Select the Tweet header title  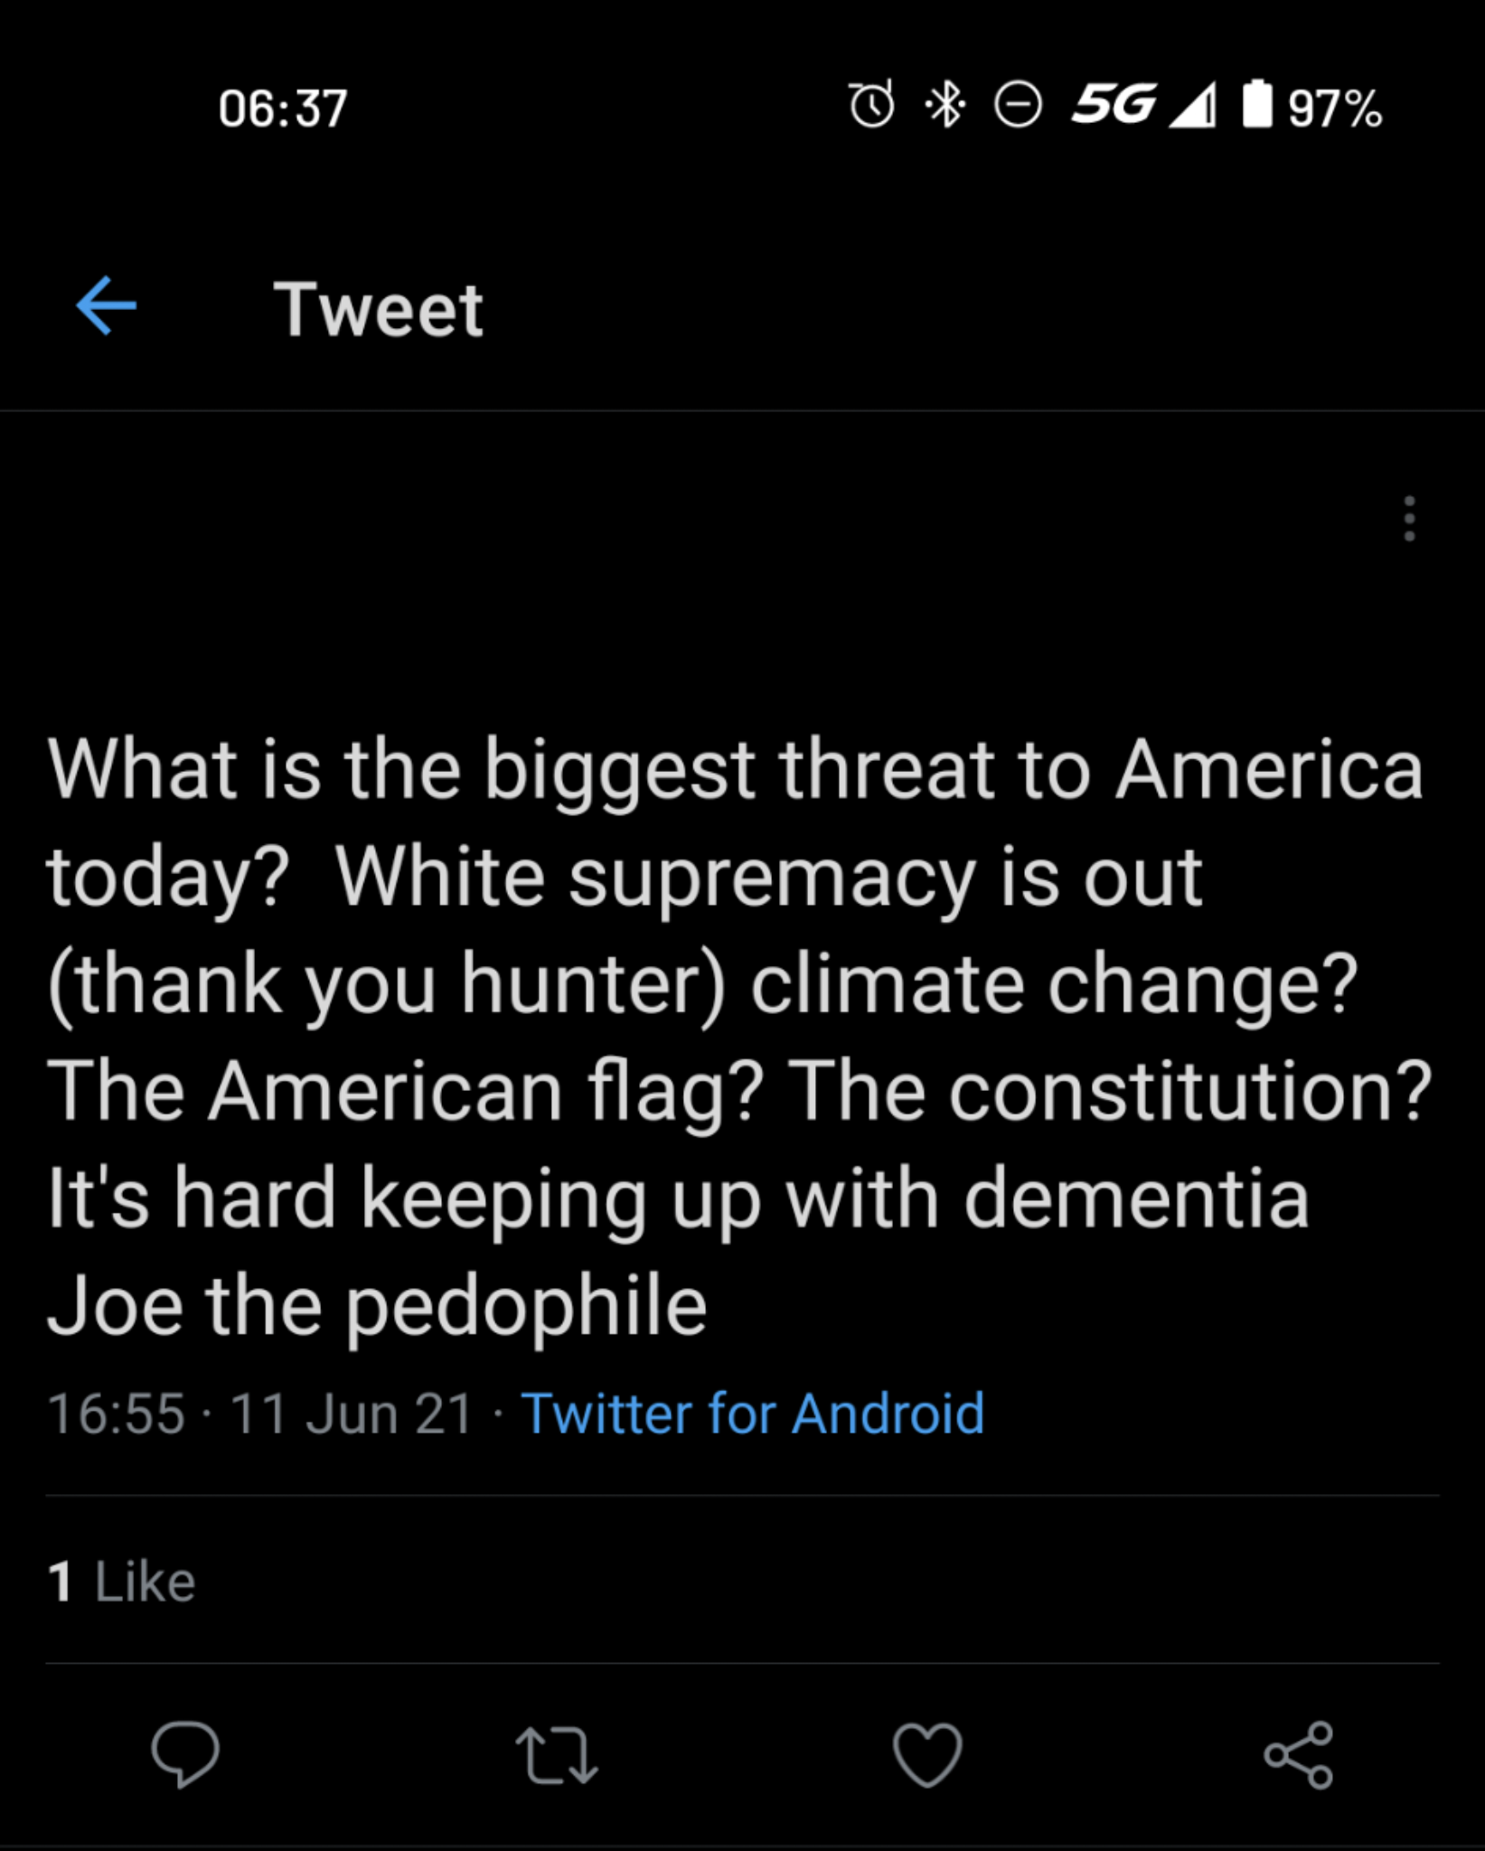(x=380, y=309)
